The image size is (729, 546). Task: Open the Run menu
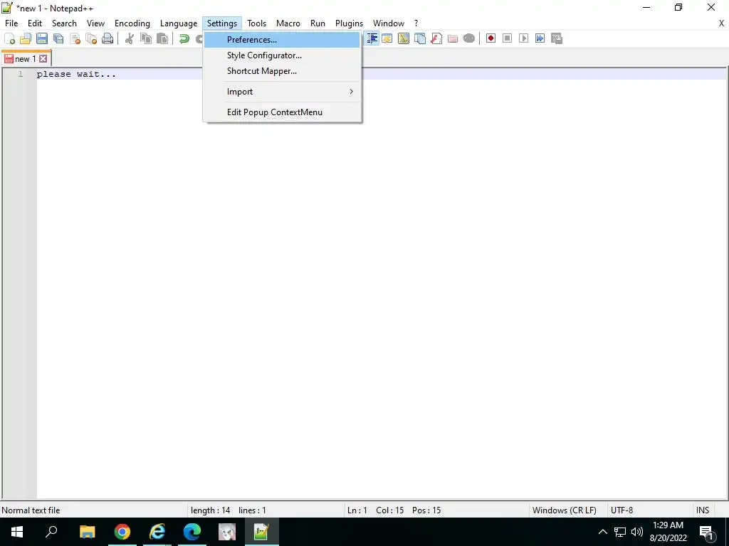point(318,23)
